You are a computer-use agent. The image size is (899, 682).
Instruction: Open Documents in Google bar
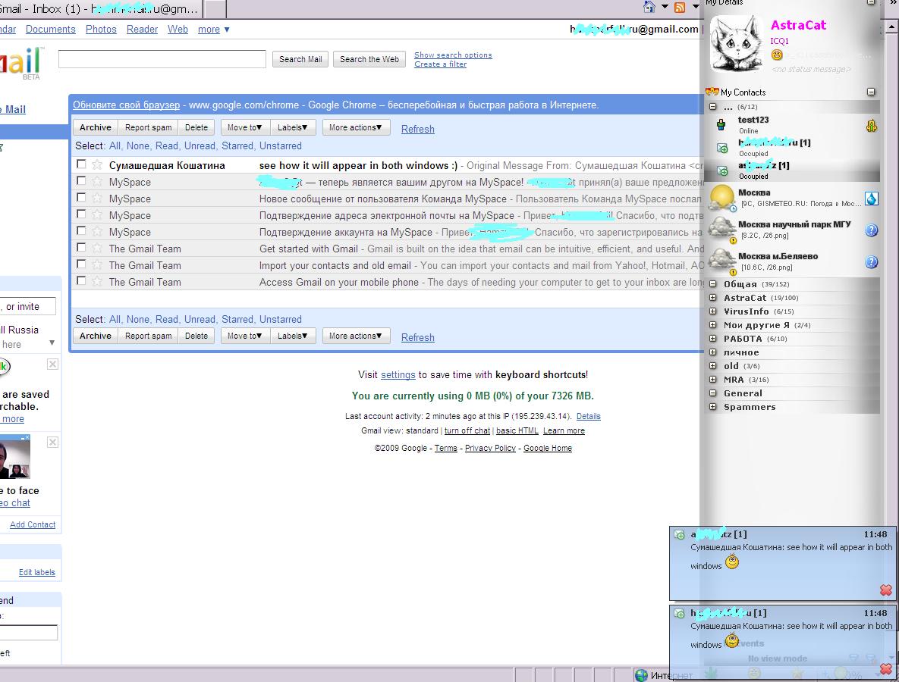click(51, 30)
